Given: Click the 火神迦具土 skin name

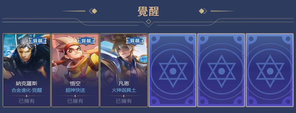Looking at the screenshot, I should pos(124,90).
